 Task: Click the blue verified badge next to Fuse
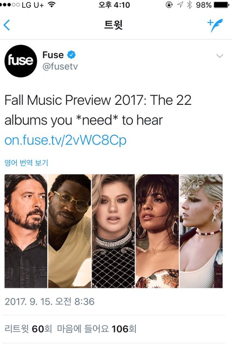[72, 55]
